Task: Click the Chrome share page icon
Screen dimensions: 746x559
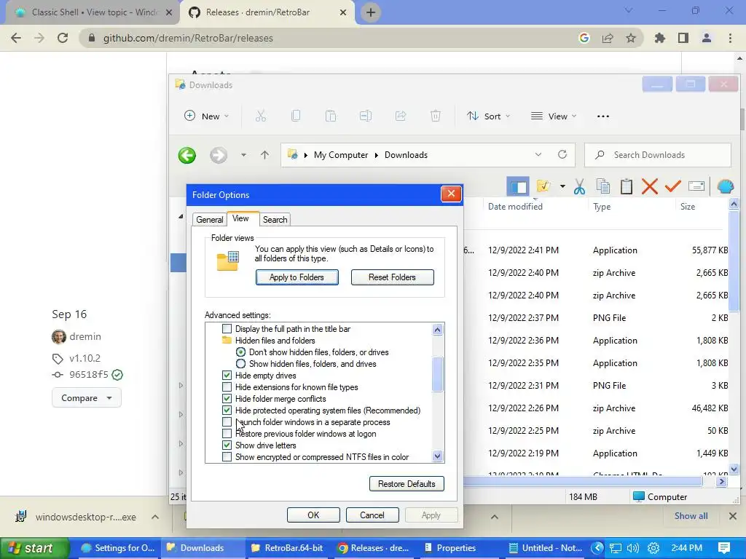Action: point(608,38)
